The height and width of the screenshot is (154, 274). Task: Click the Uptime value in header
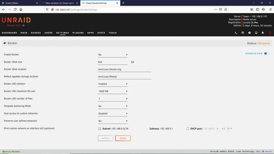coord(257,26)
